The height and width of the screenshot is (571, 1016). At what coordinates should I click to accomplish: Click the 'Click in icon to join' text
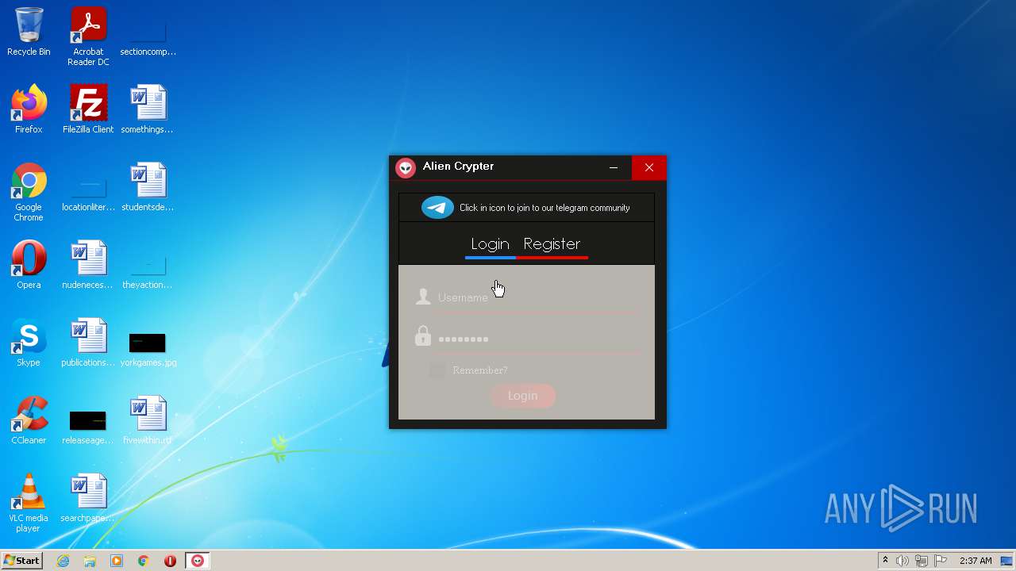(545, 208)
